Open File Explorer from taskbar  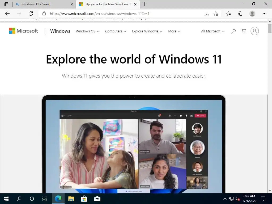pos(71,199)
